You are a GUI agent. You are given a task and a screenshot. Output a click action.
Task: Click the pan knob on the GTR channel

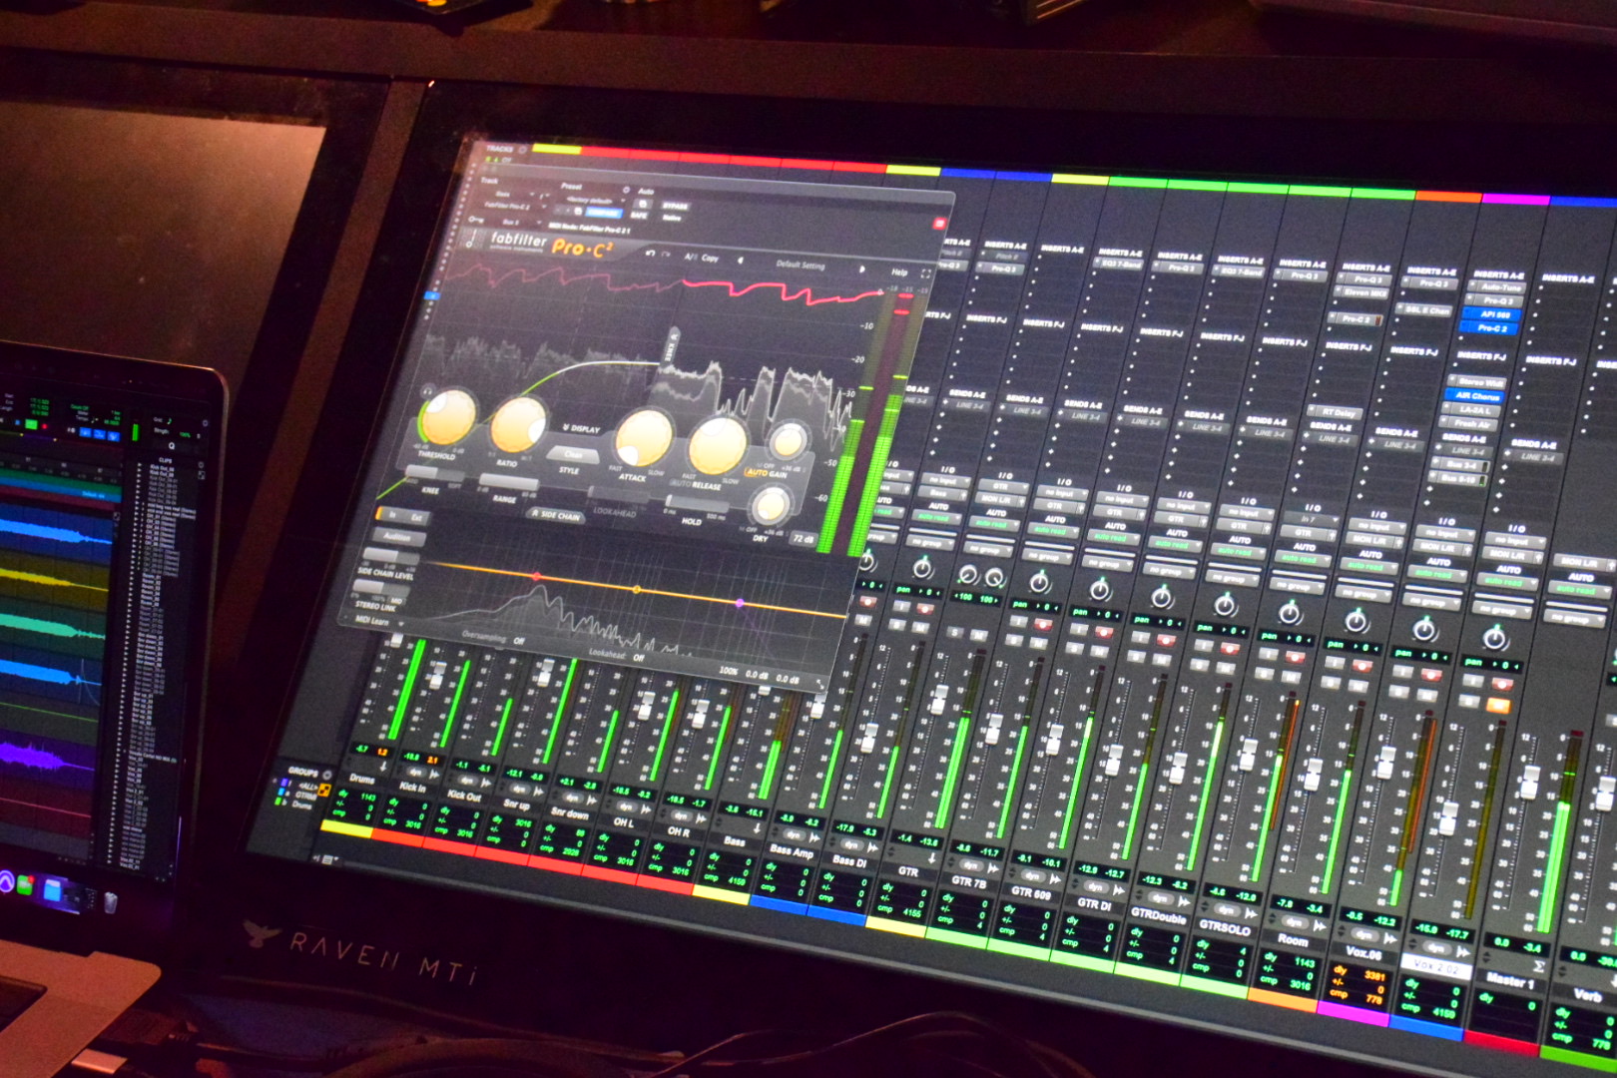coord(922,569)
